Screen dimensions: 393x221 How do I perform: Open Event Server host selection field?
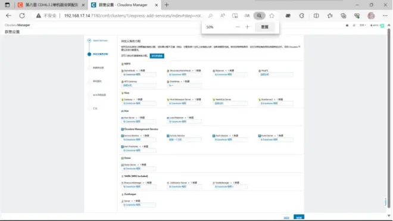point(276,139)
